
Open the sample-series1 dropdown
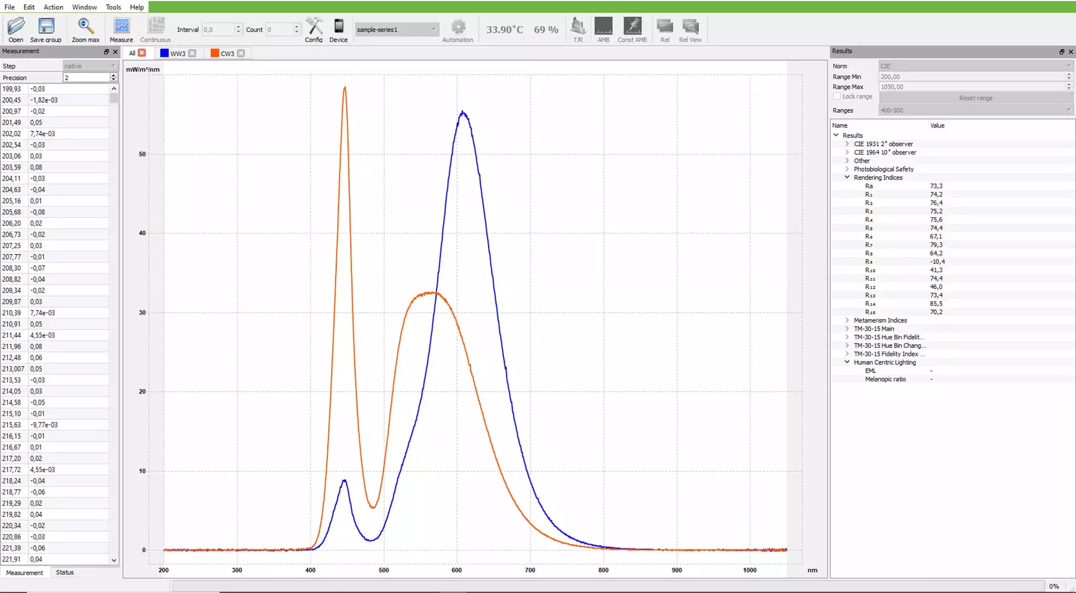(x=396, y=29)
